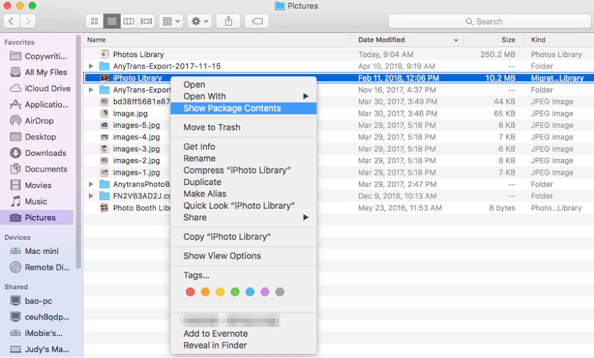Go back with the left arrow button
The image size is (594, 358).
[12, 21]
